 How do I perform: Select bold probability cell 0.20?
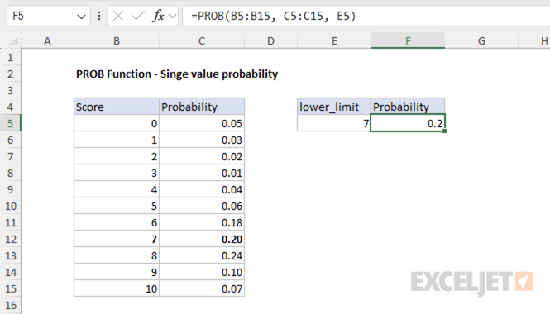[x=202, y=239]
